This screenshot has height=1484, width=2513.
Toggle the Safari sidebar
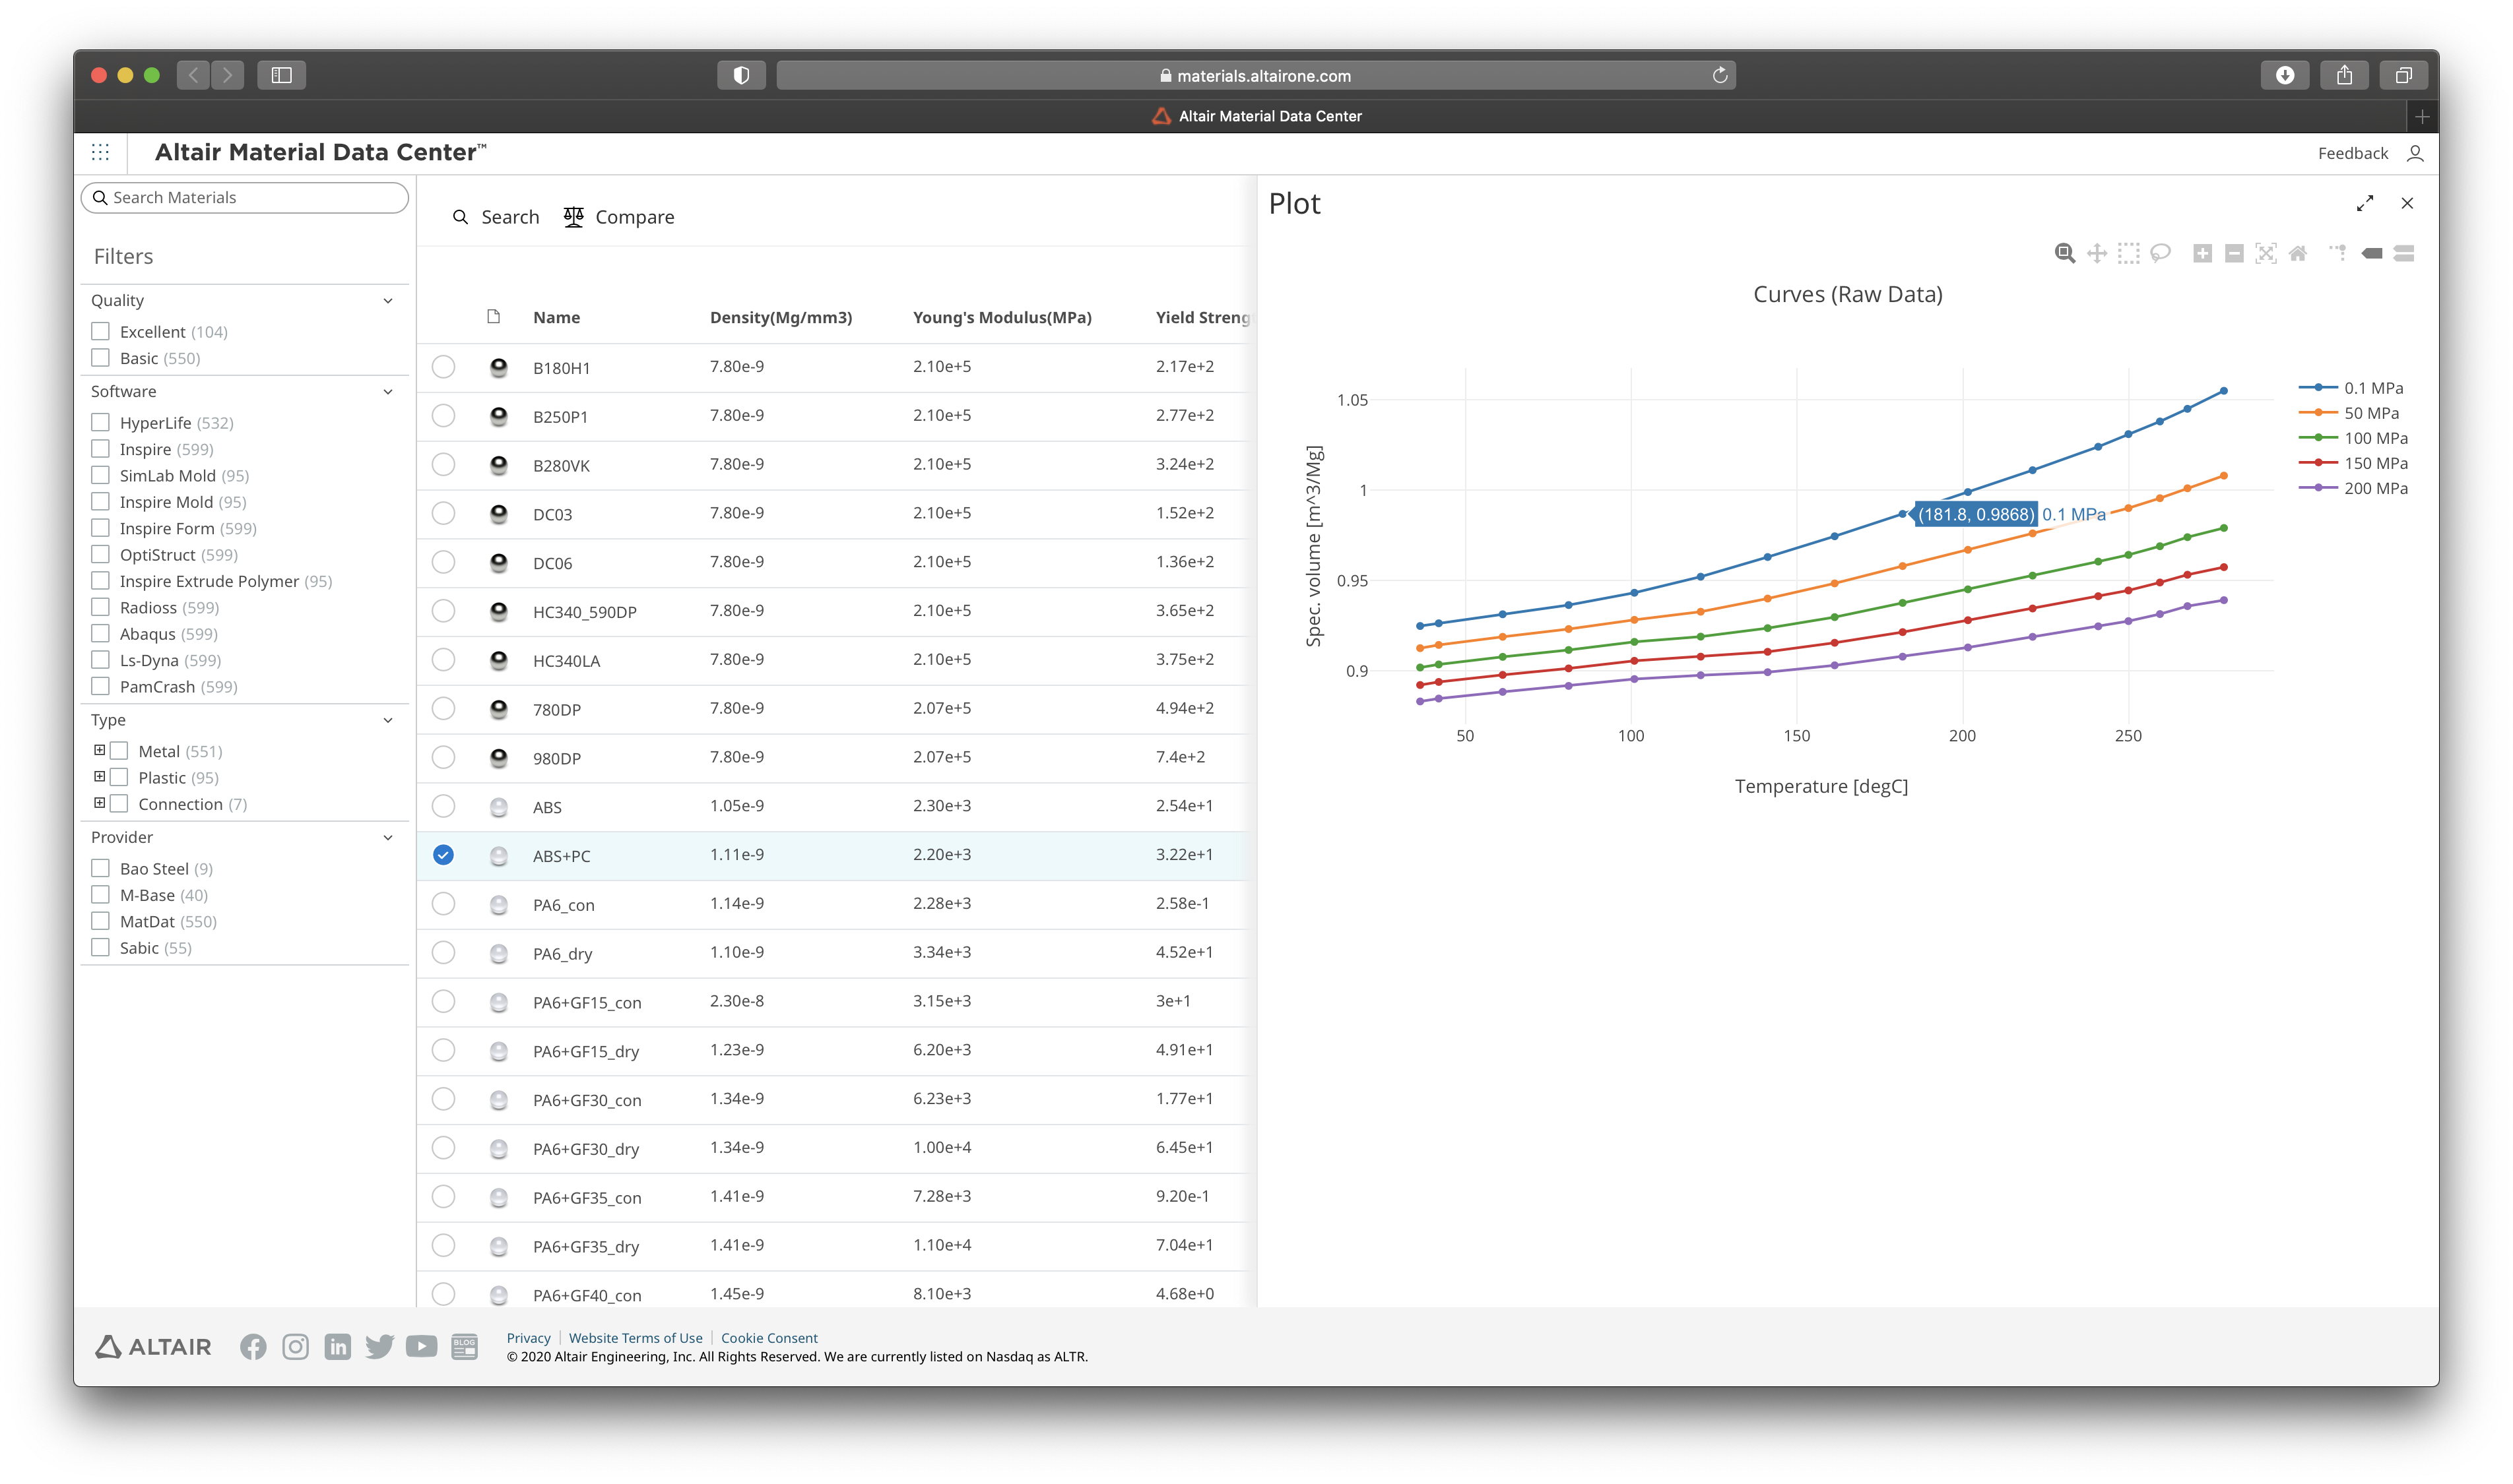coord(281,75)
